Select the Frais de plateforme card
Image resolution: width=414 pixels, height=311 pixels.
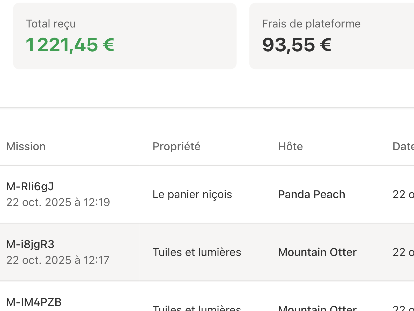click(331, 35)
